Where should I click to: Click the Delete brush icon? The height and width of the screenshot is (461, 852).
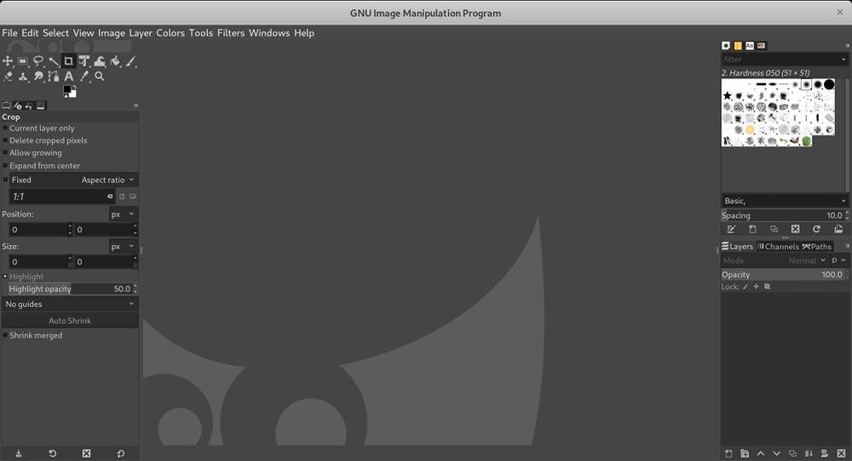coord(796,229)
